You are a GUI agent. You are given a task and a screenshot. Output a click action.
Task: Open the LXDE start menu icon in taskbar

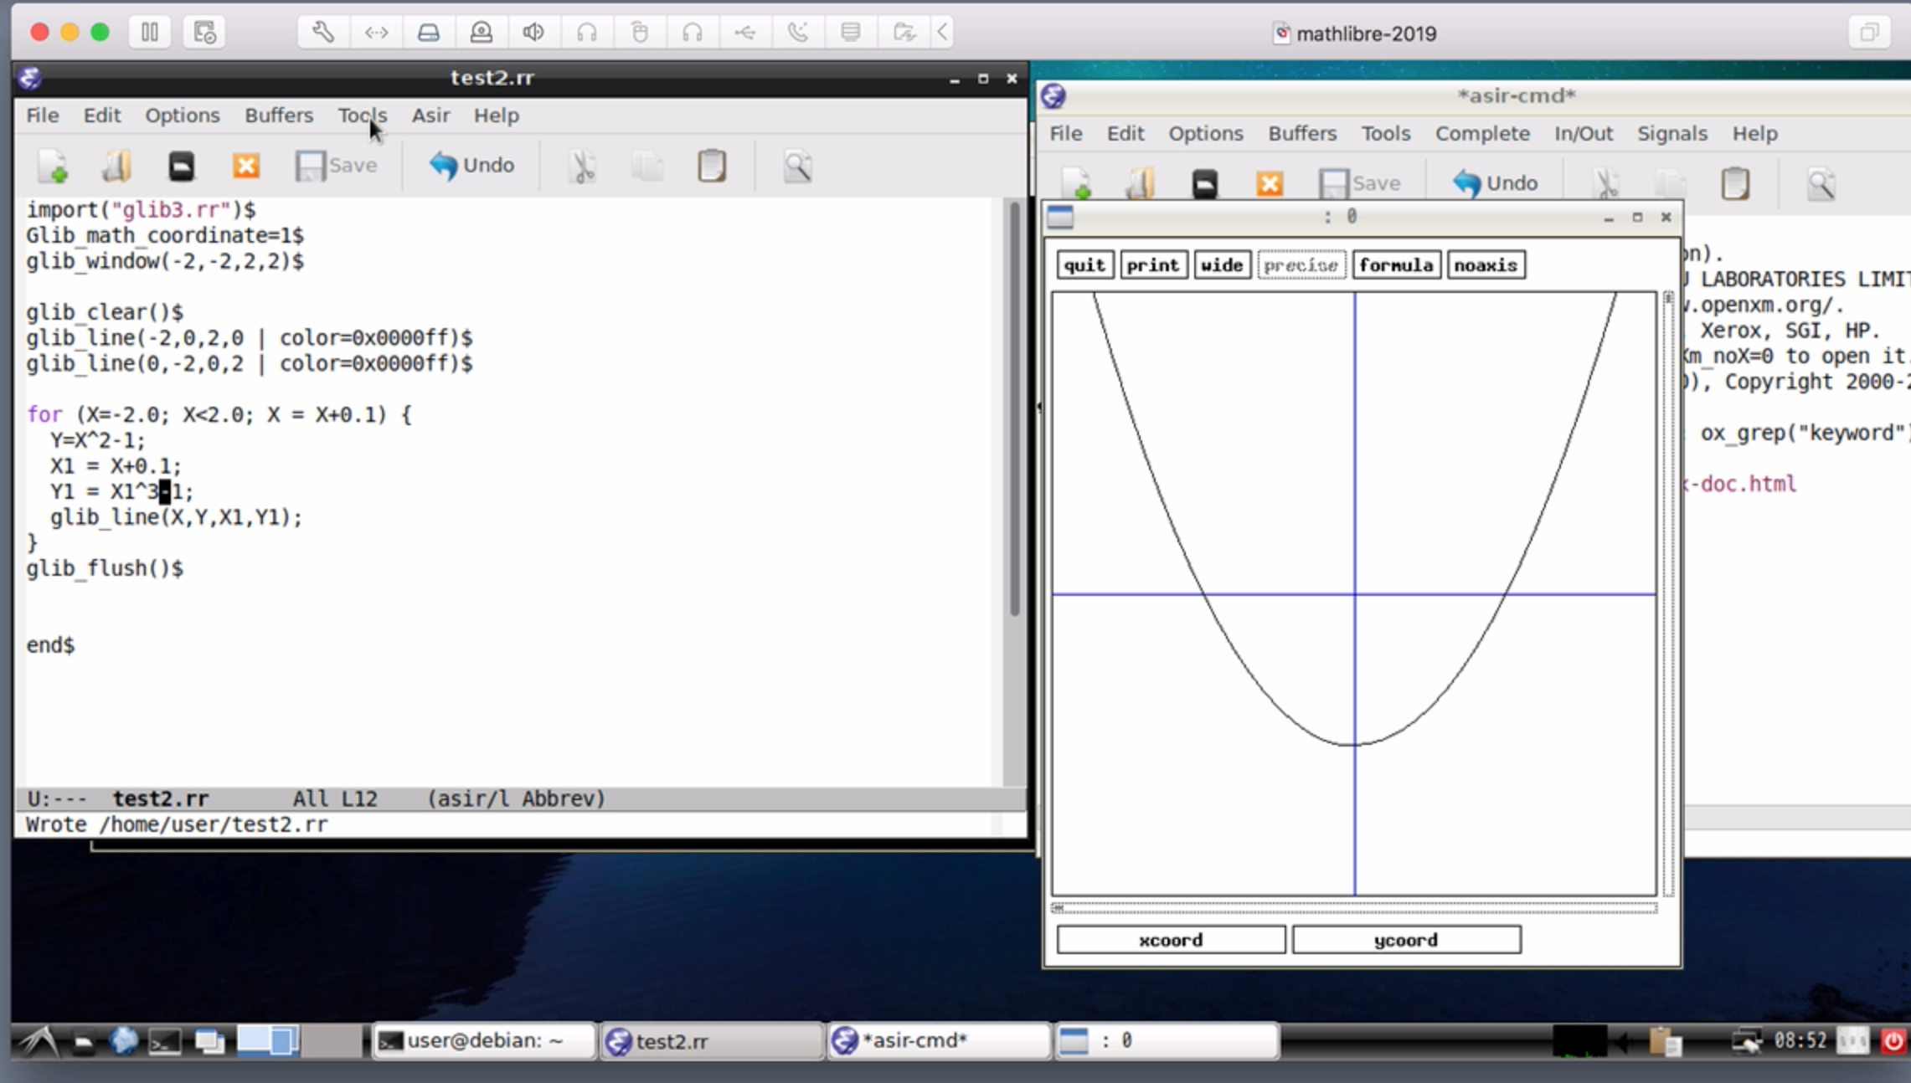coord(38,1041)
